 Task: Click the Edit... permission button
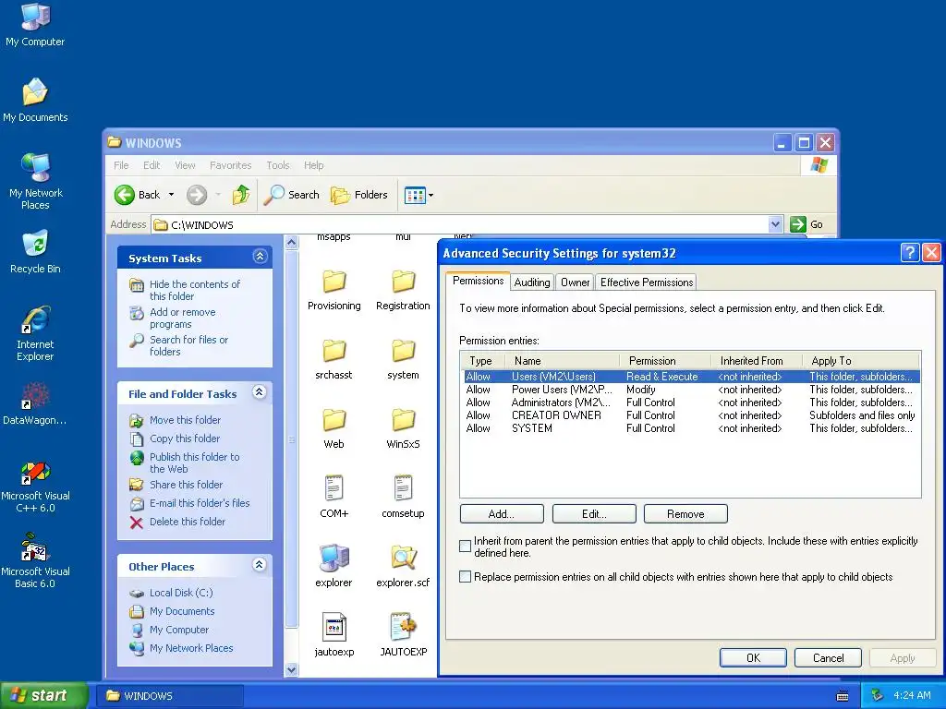[594, 513]
